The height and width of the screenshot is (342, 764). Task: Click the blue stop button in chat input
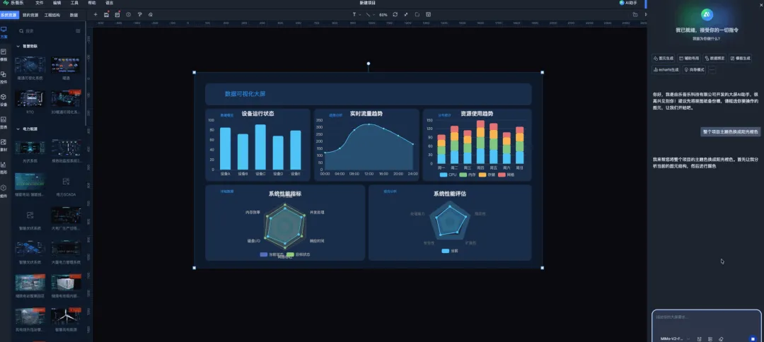pos(753,338)
